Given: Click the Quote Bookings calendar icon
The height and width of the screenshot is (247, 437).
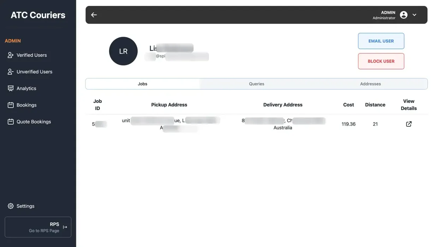Looking at the screenshot, I should click(11, 121).
